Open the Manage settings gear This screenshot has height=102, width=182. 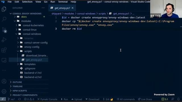4,91
